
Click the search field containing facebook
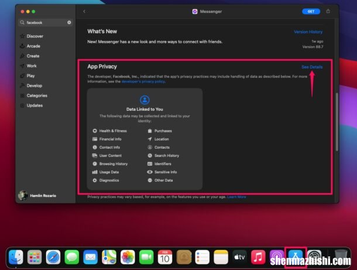pyautogui.click(x=46, y=23)
